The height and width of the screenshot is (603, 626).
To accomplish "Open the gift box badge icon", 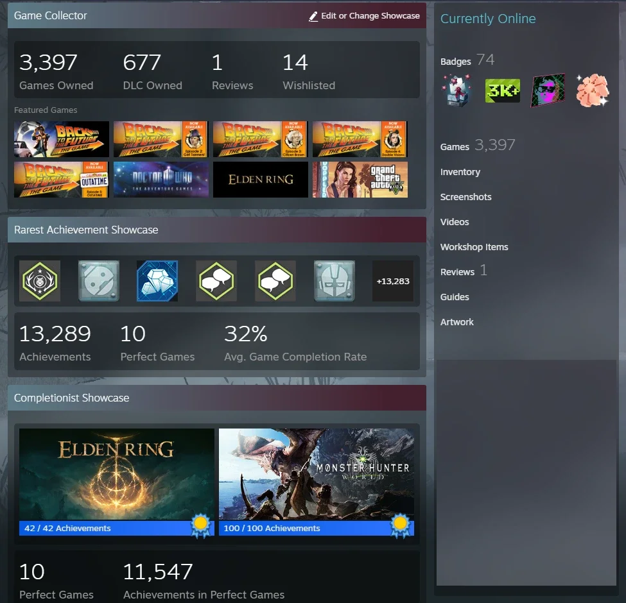I will tap(456, 91).
